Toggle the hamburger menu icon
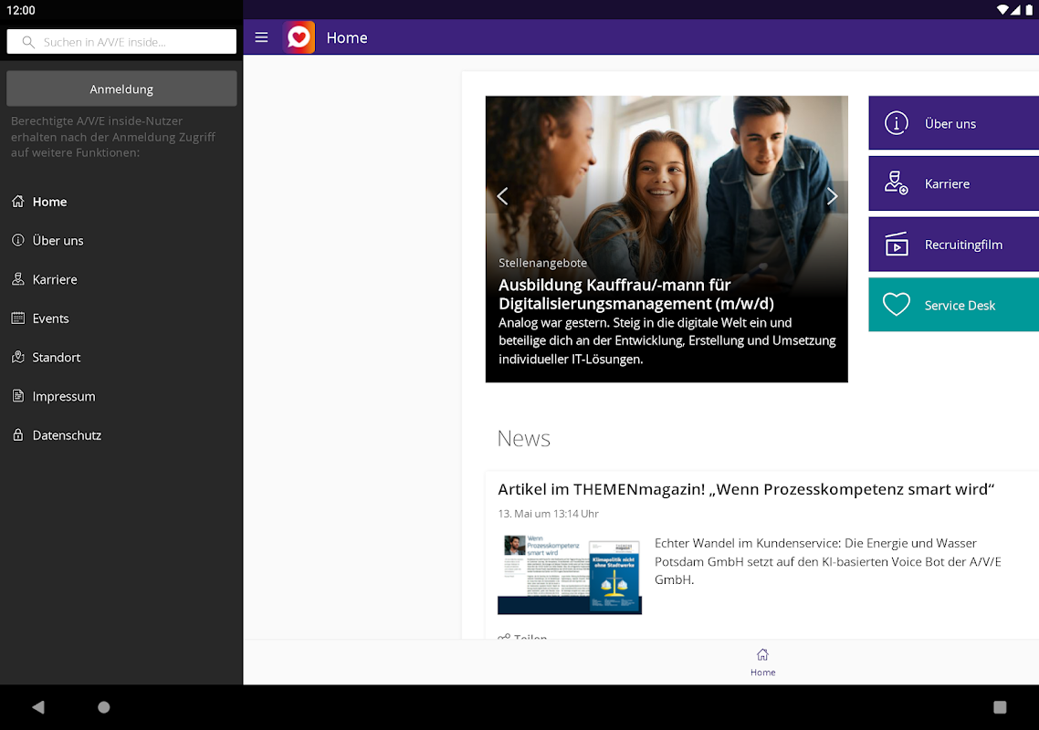 (261, 37)
